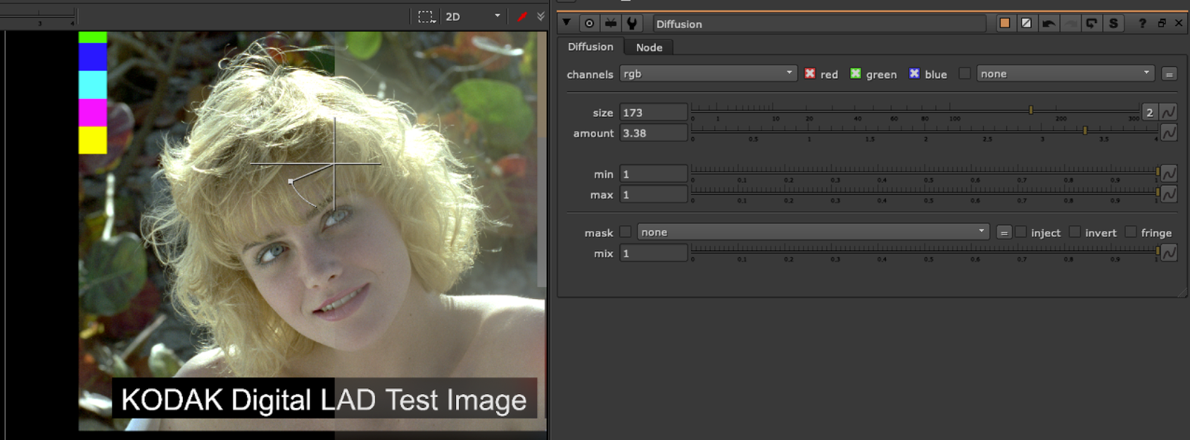Viewport: 1190px width, 440px height.
Task: Click the amount slider track
Action: point(922,131)
